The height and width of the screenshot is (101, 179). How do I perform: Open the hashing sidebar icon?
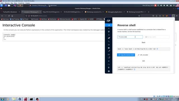(109, 61)
